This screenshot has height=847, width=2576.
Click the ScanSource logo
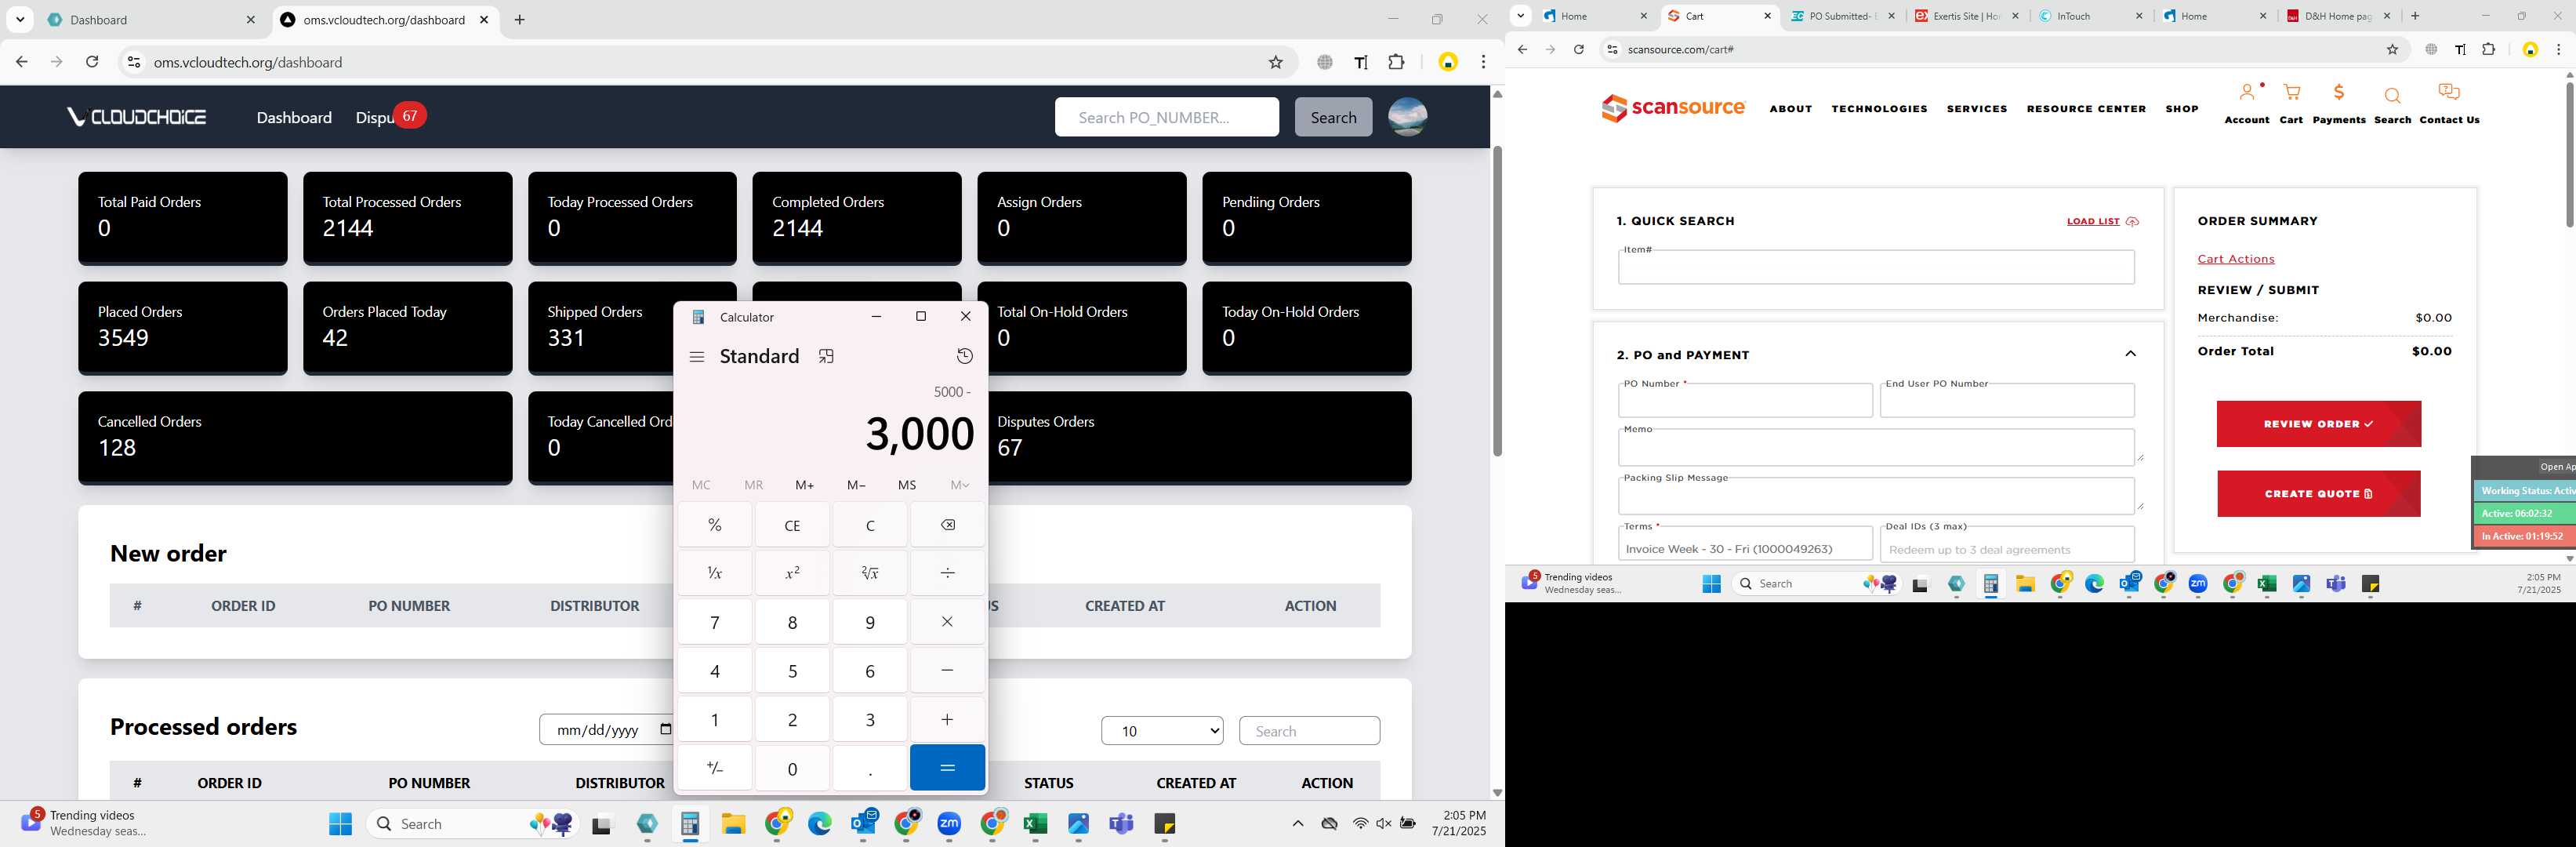click(x=1673, y=107)
